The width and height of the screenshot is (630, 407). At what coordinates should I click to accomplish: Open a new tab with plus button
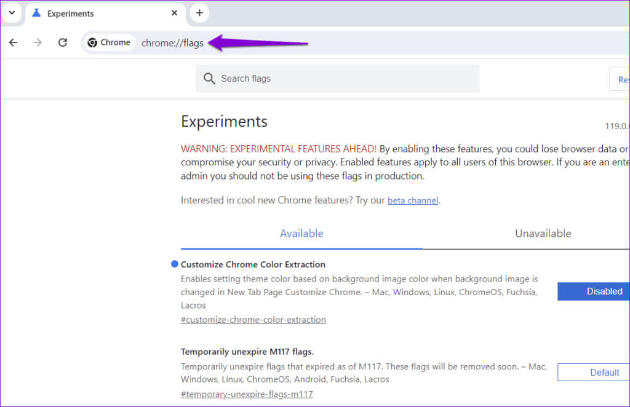tap(199, 13)
